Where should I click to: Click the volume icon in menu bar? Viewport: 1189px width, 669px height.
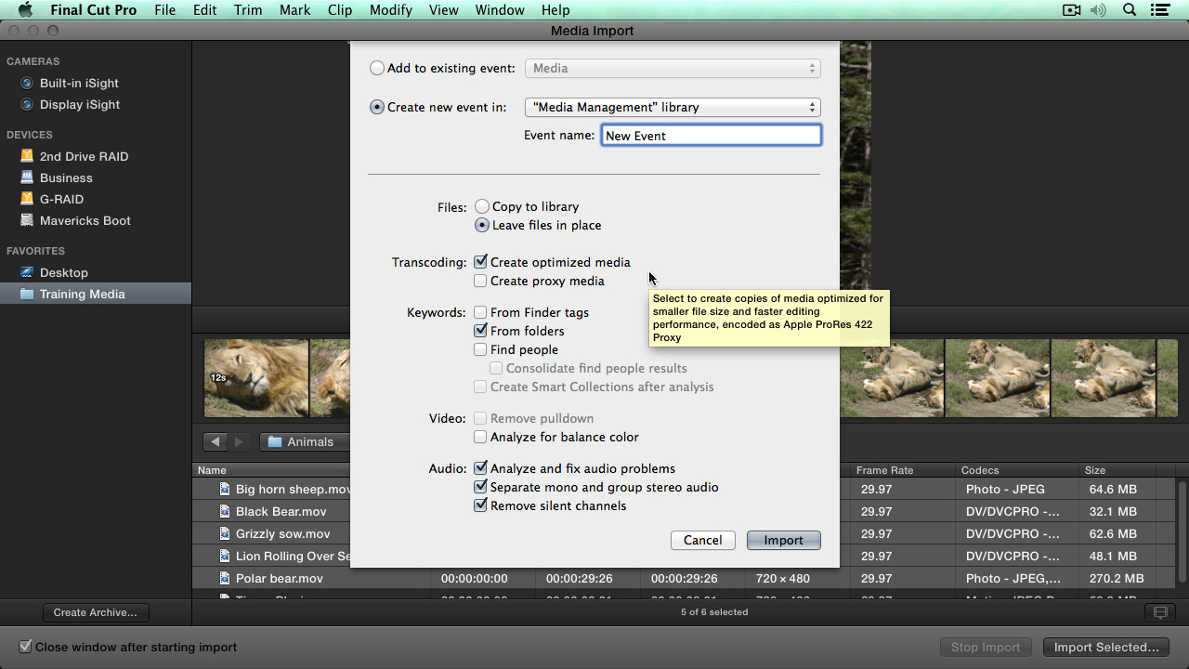(x=1099, y=10)
